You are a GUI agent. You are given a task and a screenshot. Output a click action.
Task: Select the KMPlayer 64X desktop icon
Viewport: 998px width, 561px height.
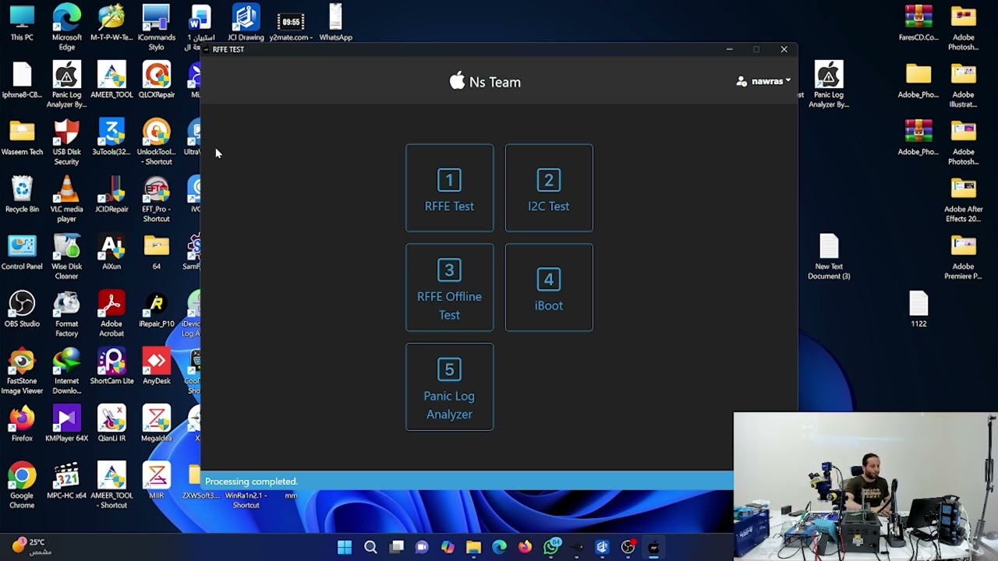coord(66,424)
